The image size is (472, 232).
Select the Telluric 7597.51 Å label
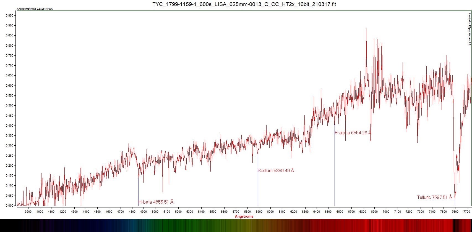click(434, 197)
